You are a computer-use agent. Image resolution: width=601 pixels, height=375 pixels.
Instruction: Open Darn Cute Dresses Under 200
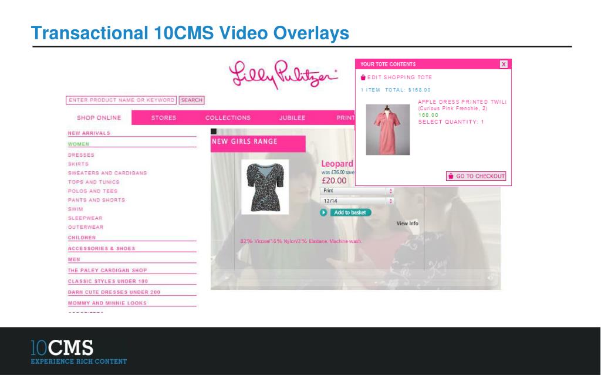tap(114, 292)
